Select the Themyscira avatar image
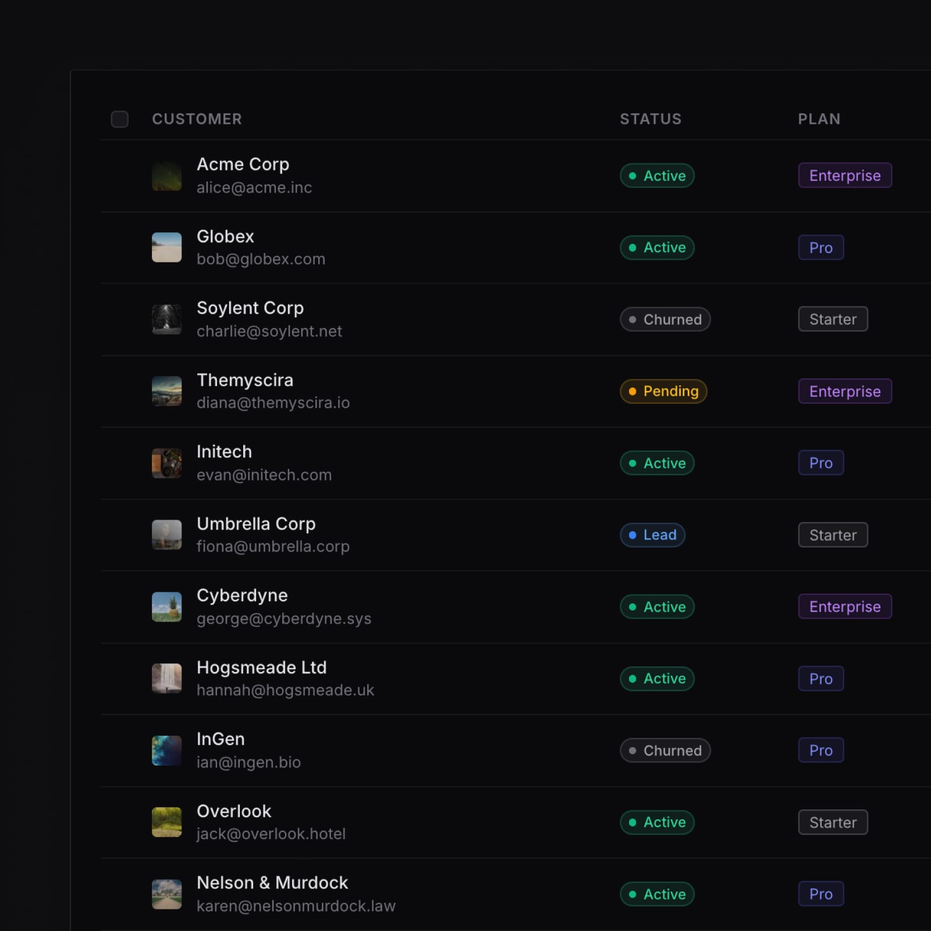931x931 pixels. [x=166, y=391]
